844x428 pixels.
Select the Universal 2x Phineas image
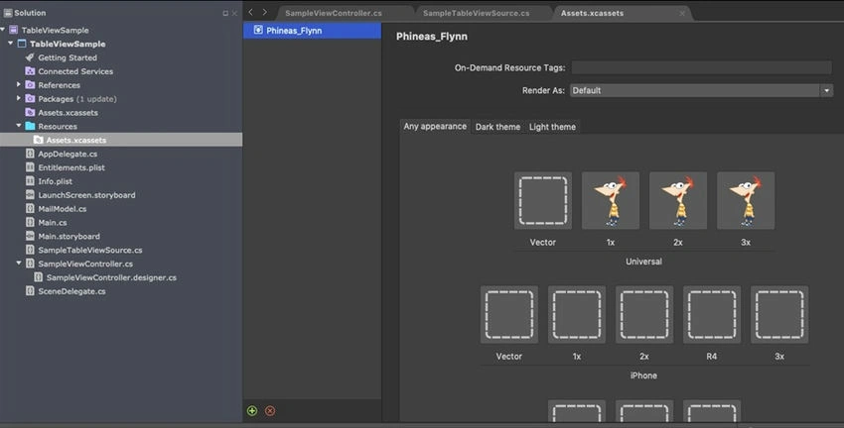click(x=678, y=201)
